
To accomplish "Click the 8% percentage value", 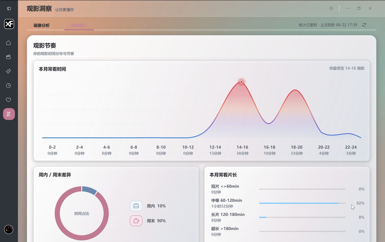I will pyautogui.click(x=362, y=217).
